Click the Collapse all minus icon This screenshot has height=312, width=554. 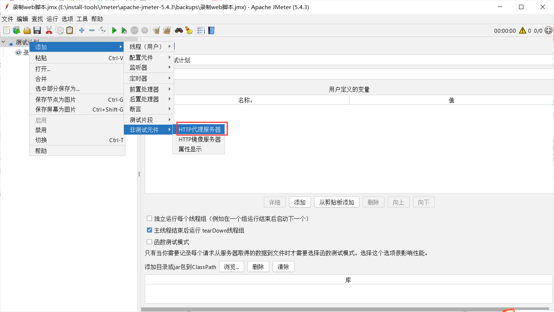pos(92,31)
